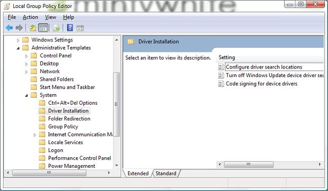Click the tree pane scroll right arrow
The height and width of the screenshot is (191, 328).
[109, 173]
